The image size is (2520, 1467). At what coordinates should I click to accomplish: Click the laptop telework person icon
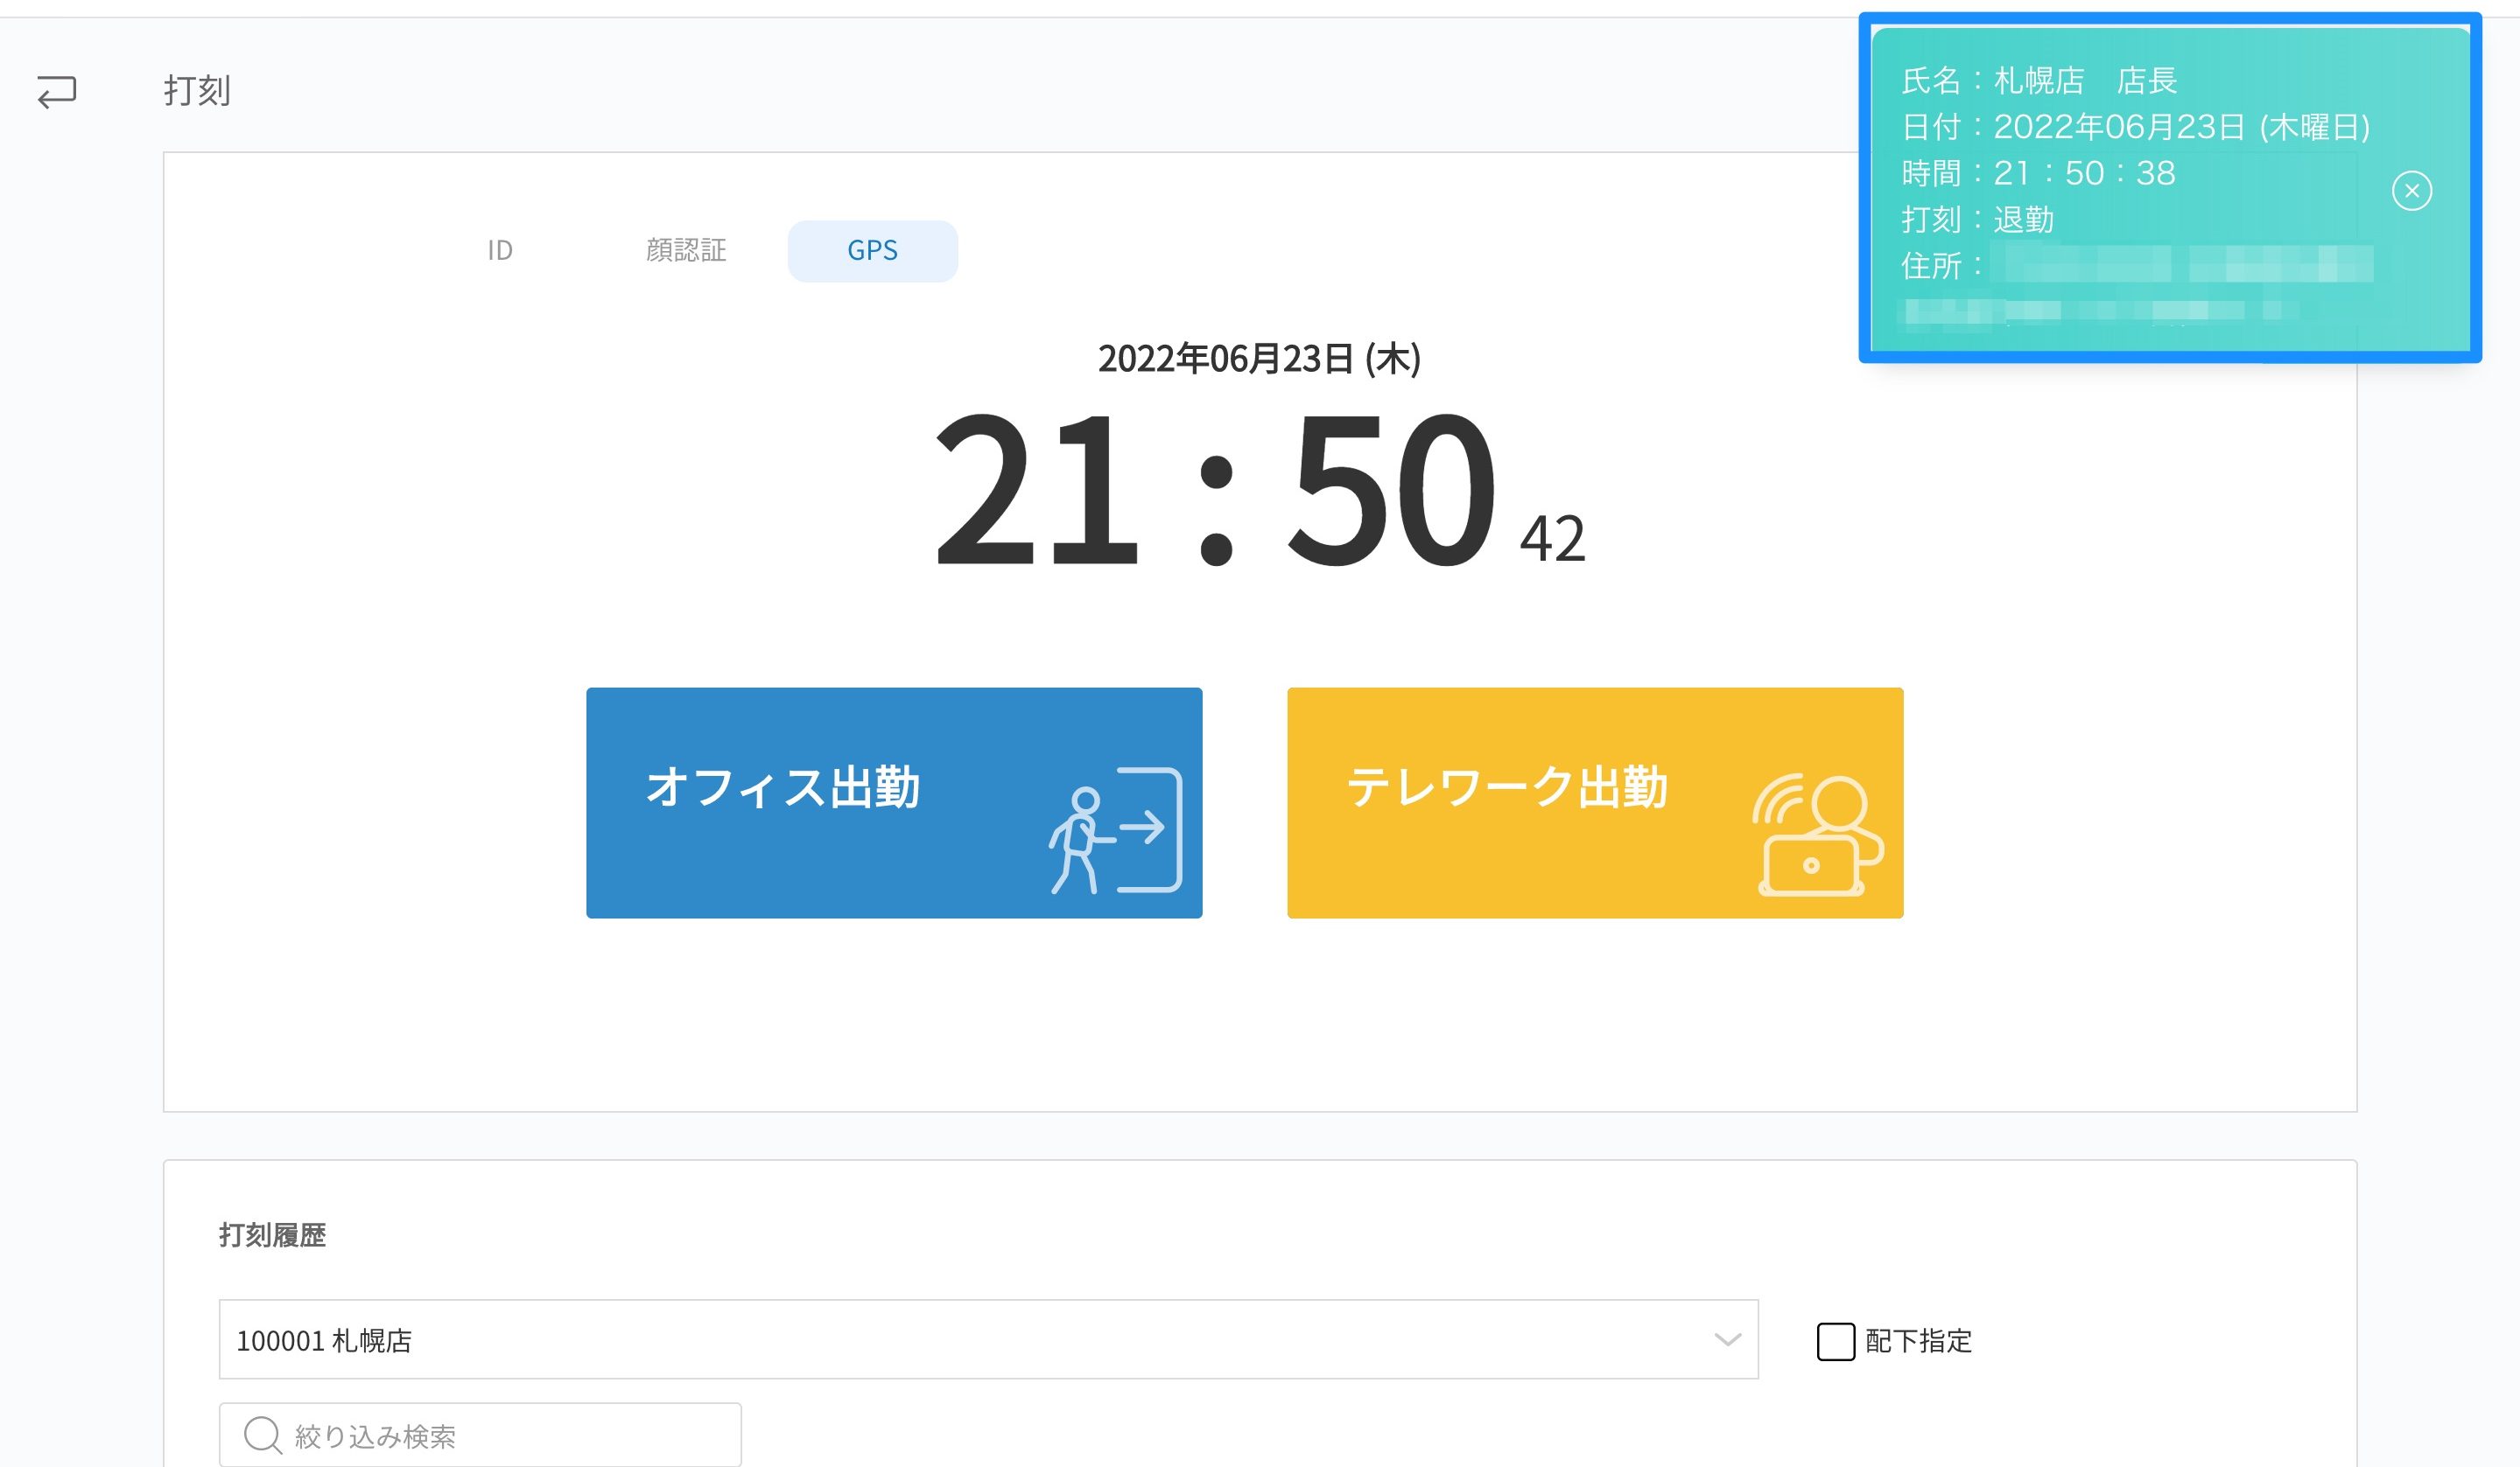[1817, 835]
